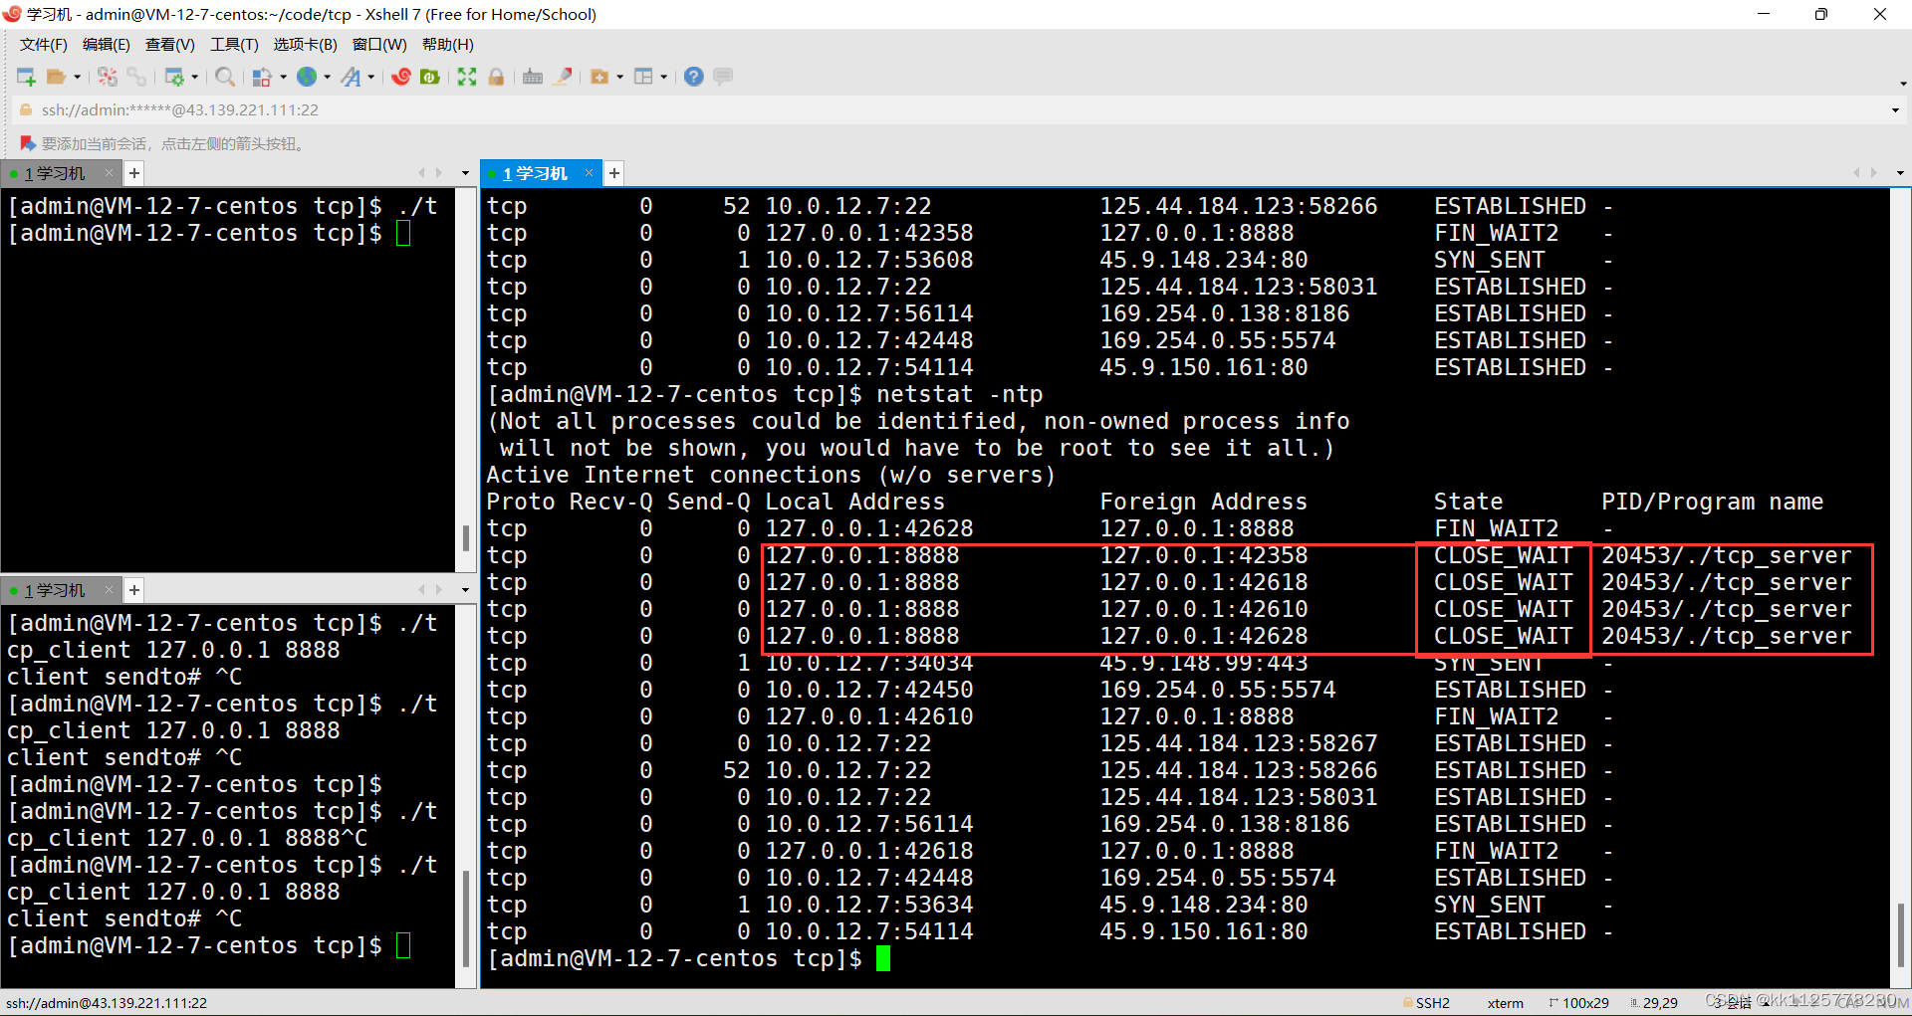Viewport: 1912px width, 1016px height.
Task: Click the globe encoding icon
Action: click(307, 77)
